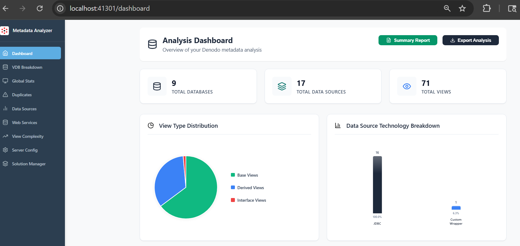Navigate to Data Sources
This screenshot has height=246, width=520.
[x=30, y=108]
